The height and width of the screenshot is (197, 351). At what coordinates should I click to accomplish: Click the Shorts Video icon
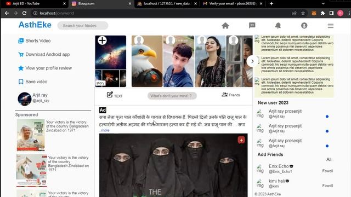21,40
